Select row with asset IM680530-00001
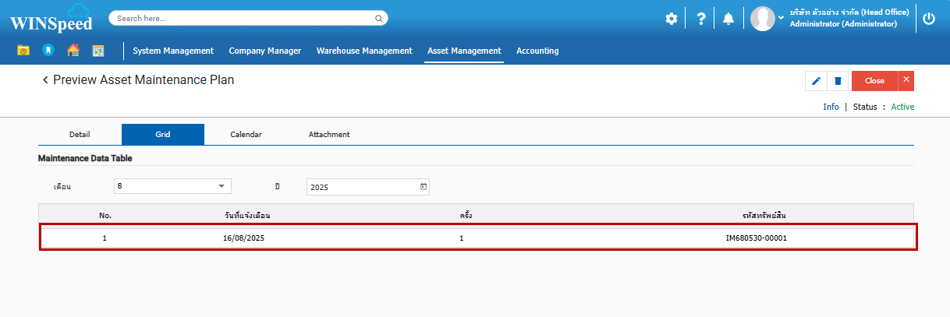 477,238
